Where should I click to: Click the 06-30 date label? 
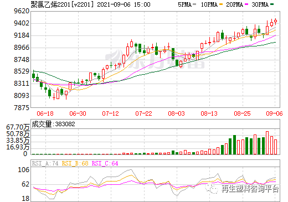click(78, 113)
